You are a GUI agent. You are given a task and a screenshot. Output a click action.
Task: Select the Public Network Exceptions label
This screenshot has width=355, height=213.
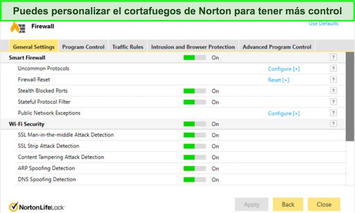click(x=49, y=113)
